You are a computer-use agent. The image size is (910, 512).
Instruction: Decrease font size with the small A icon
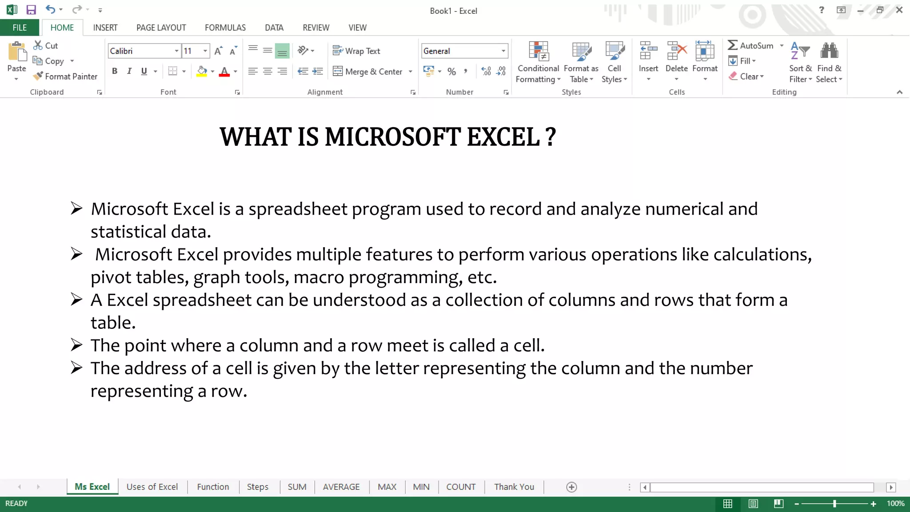(x=233, y=51)
